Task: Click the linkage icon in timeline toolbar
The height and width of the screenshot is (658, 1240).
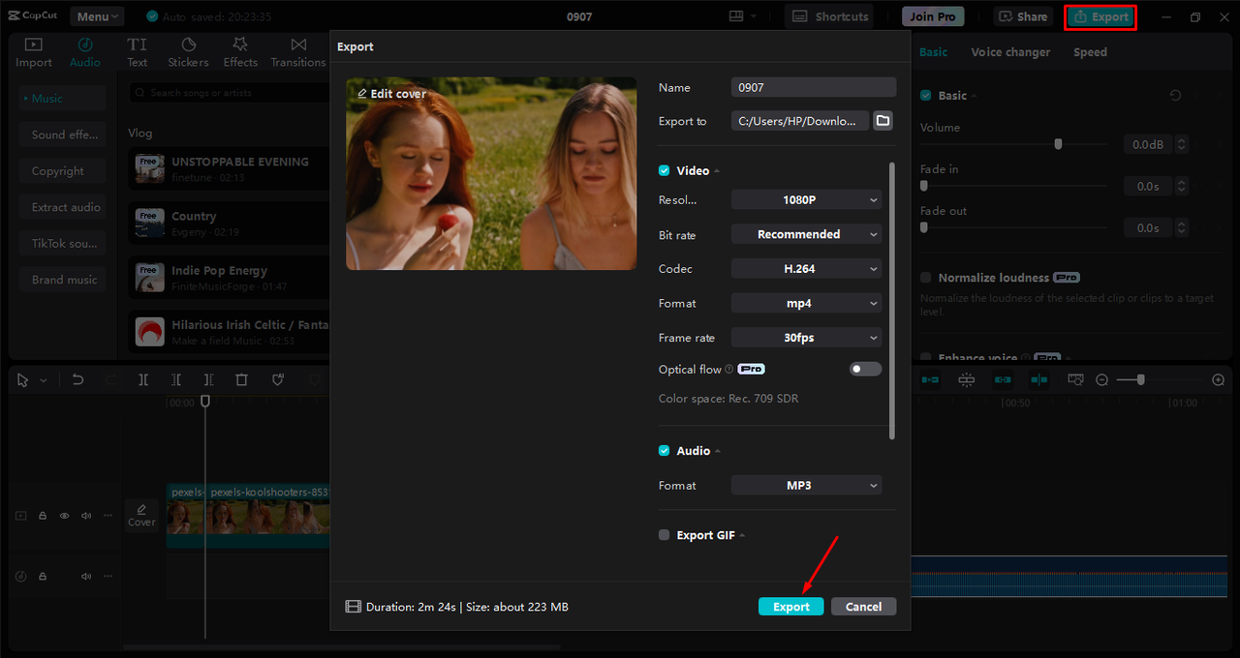Action: coord(1003,380)
